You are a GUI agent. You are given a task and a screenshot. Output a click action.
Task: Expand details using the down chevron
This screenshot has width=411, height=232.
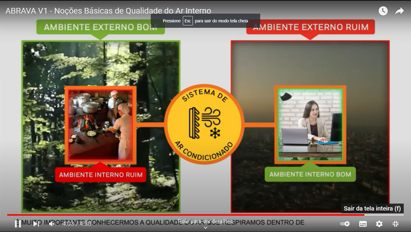(205, 228)
